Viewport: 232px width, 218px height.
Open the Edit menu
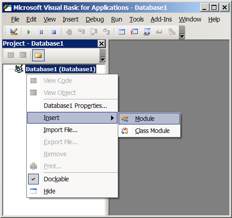click(31, 19)
